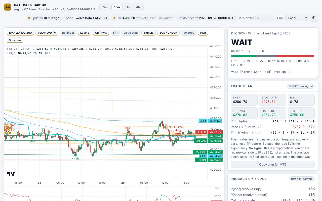
Task: Click the gold Au logo icon
Action: click(8, 7)
